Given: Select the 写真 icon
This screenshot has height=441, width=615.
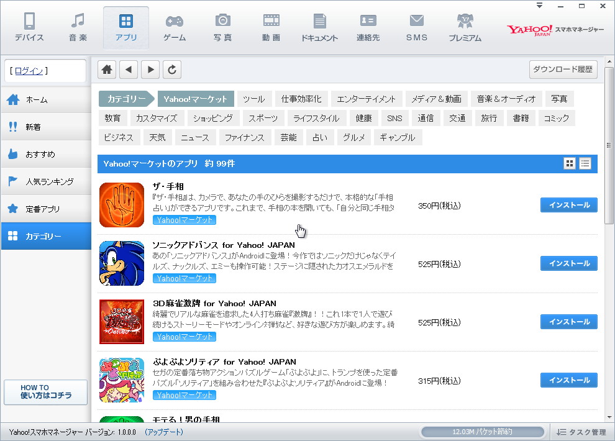Looking at the screenshot, I should click(222, 27).
